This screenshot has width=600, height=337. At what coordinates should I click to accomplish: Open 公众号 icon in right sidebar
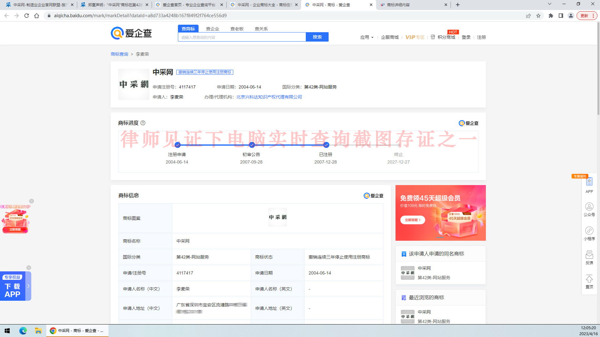[x=589, y=209]
